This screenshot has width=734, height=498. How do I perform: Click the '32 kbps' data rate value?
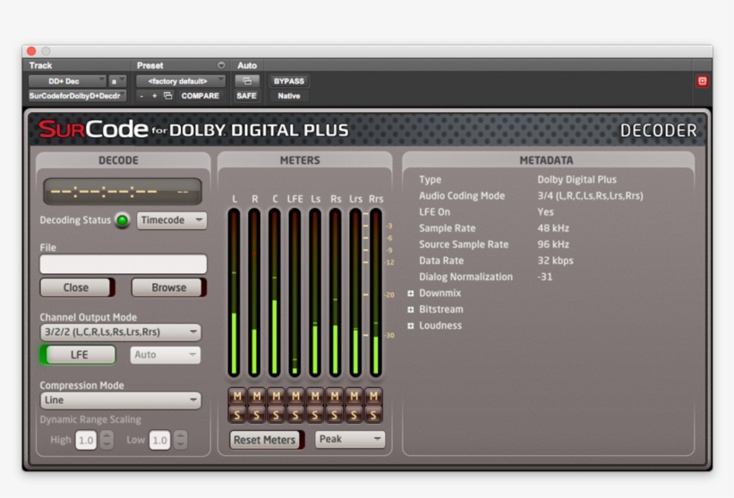click(555, 261)
